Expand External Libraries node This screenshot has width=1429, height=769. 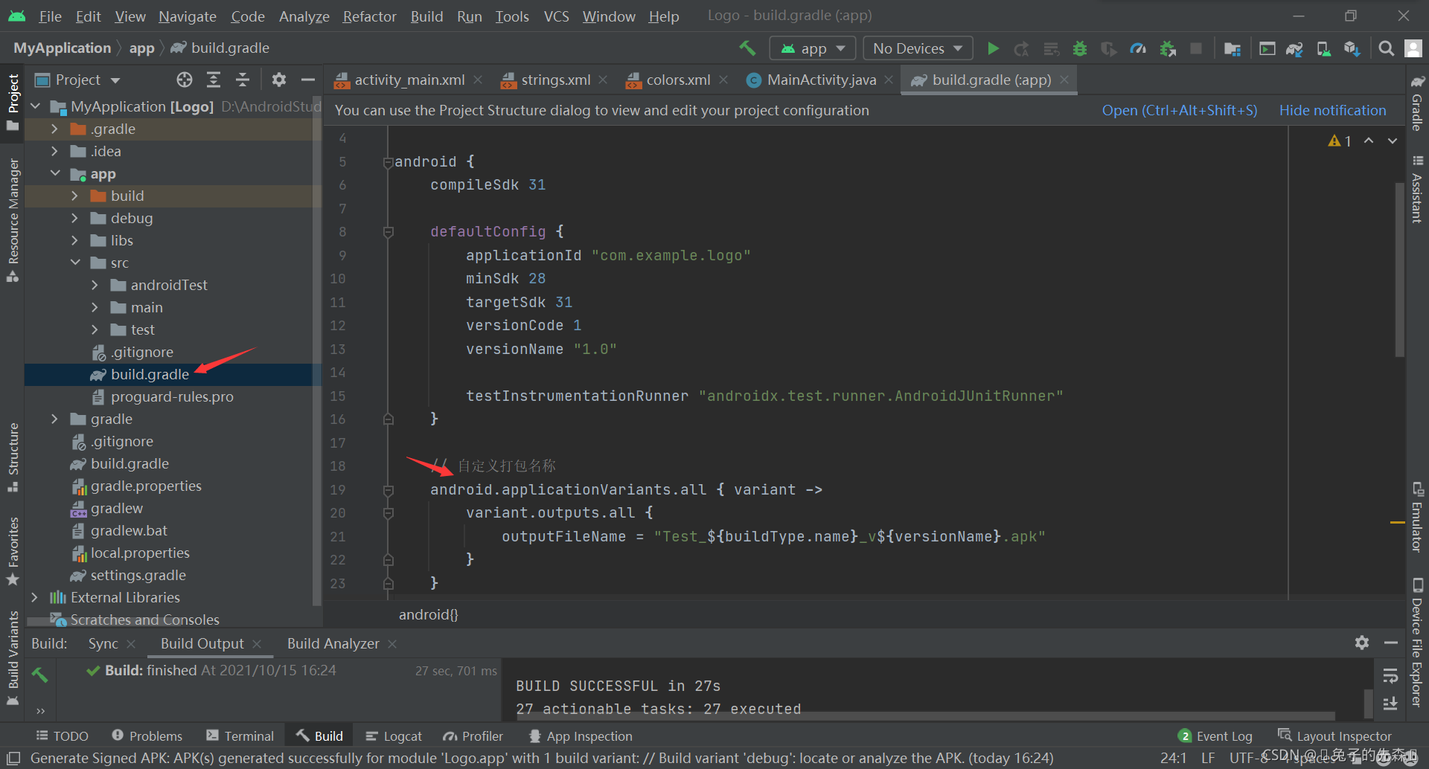coord(34,597)
